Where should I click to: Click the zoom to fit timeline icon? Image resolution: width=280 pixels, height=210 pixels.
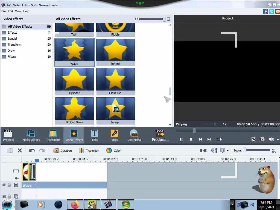(x=274, y=151)
